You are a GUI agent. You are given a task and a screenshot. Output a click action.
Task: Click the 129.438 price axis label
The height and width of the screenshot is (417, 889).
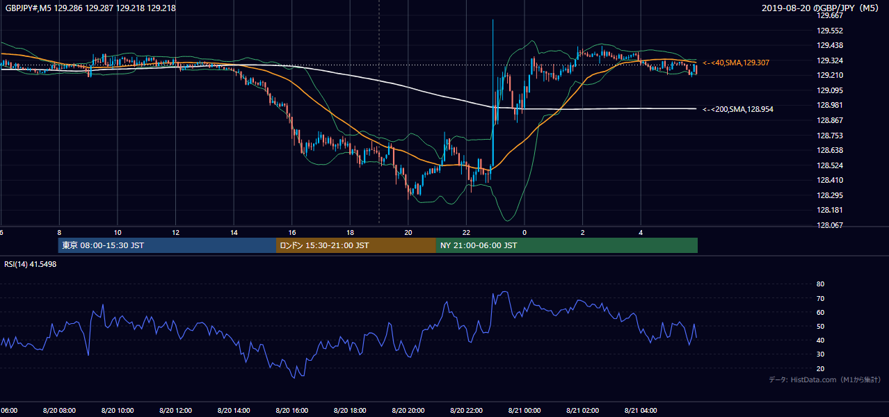tap(830, 46)
